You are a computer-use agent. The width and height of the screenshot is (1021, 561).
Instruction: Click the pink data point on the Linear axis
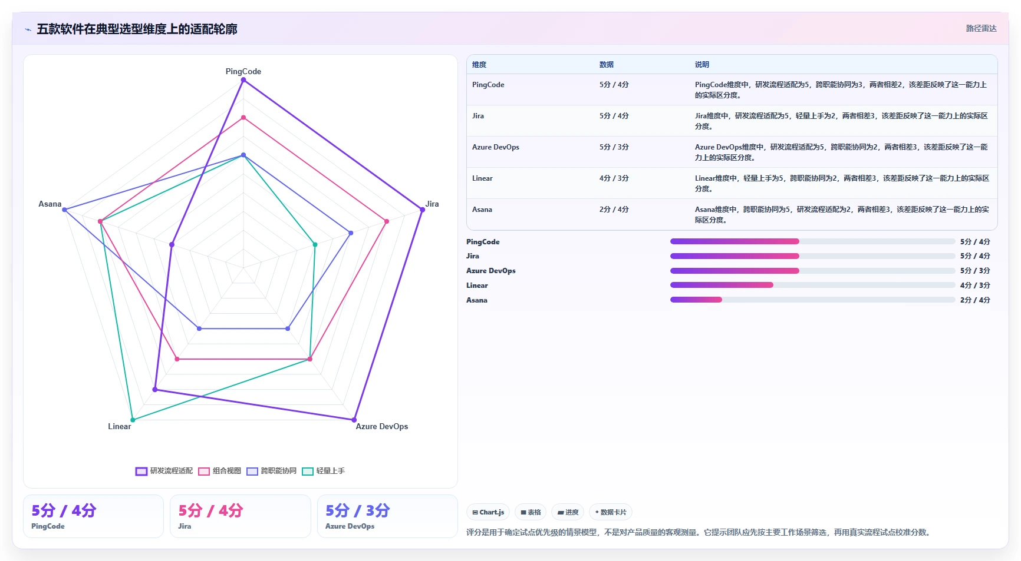coord(177,359)
